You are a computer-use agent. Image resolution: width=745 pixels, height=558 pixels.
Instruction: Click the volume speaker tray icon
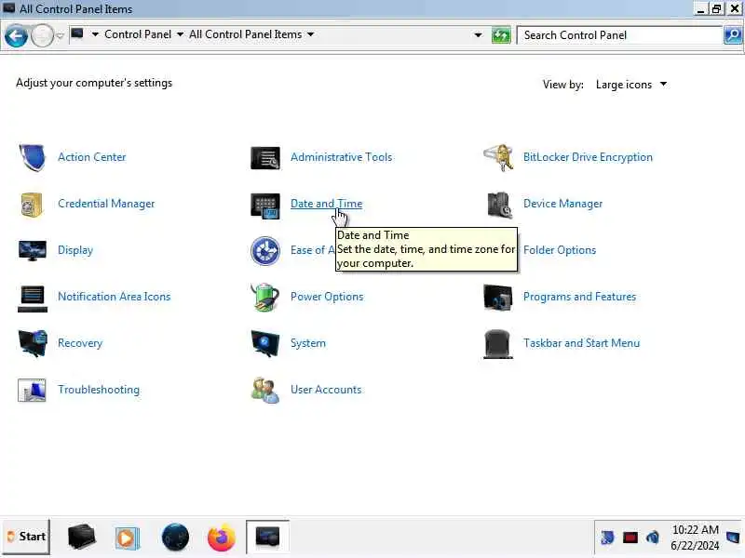653,538
